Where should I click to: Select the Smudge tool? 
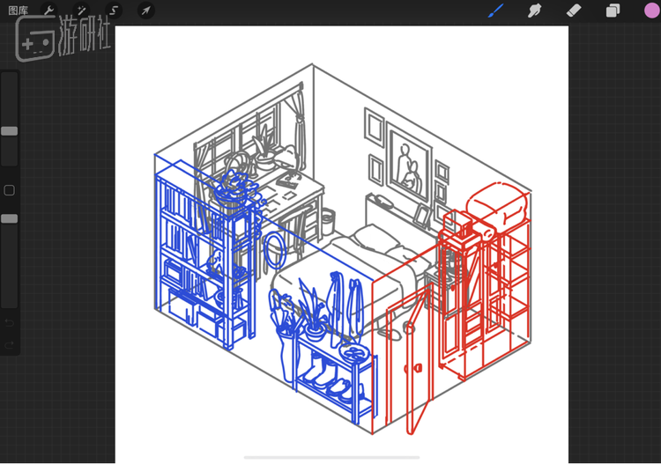[534, 11]
